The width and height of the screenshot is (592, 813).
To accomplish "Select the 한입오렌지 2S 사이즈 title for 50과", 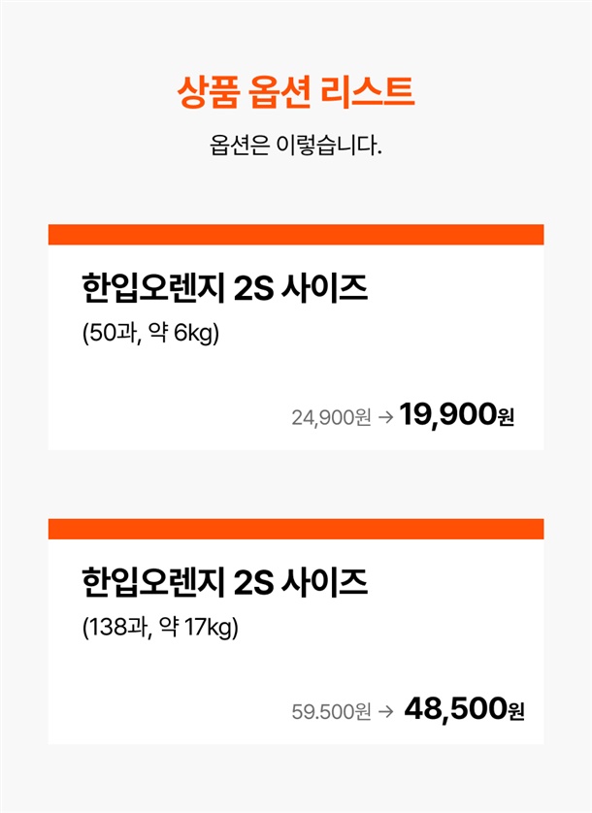I will tap(225, 289).
